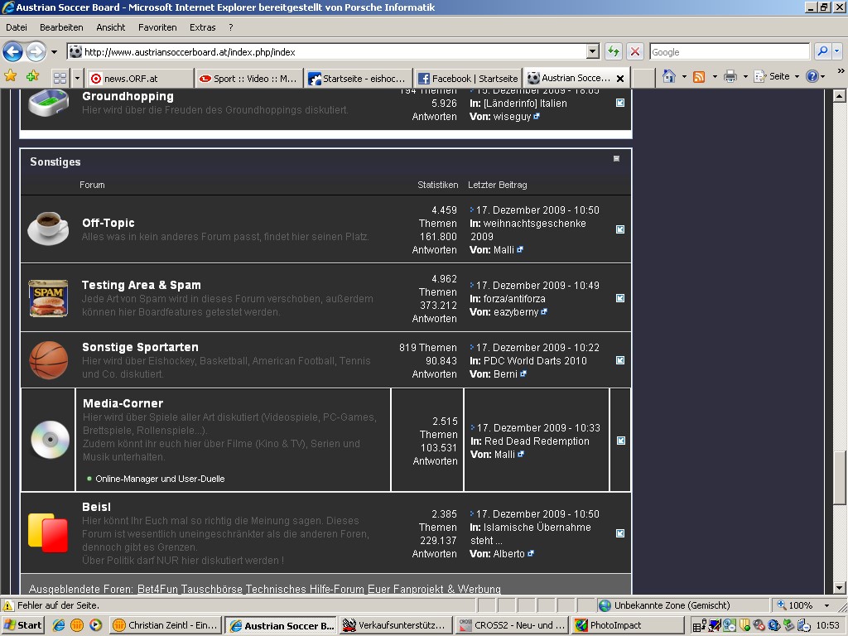Click the browser Forward arrow button
This screenshot has width=848, height=636.
point(36,52)
